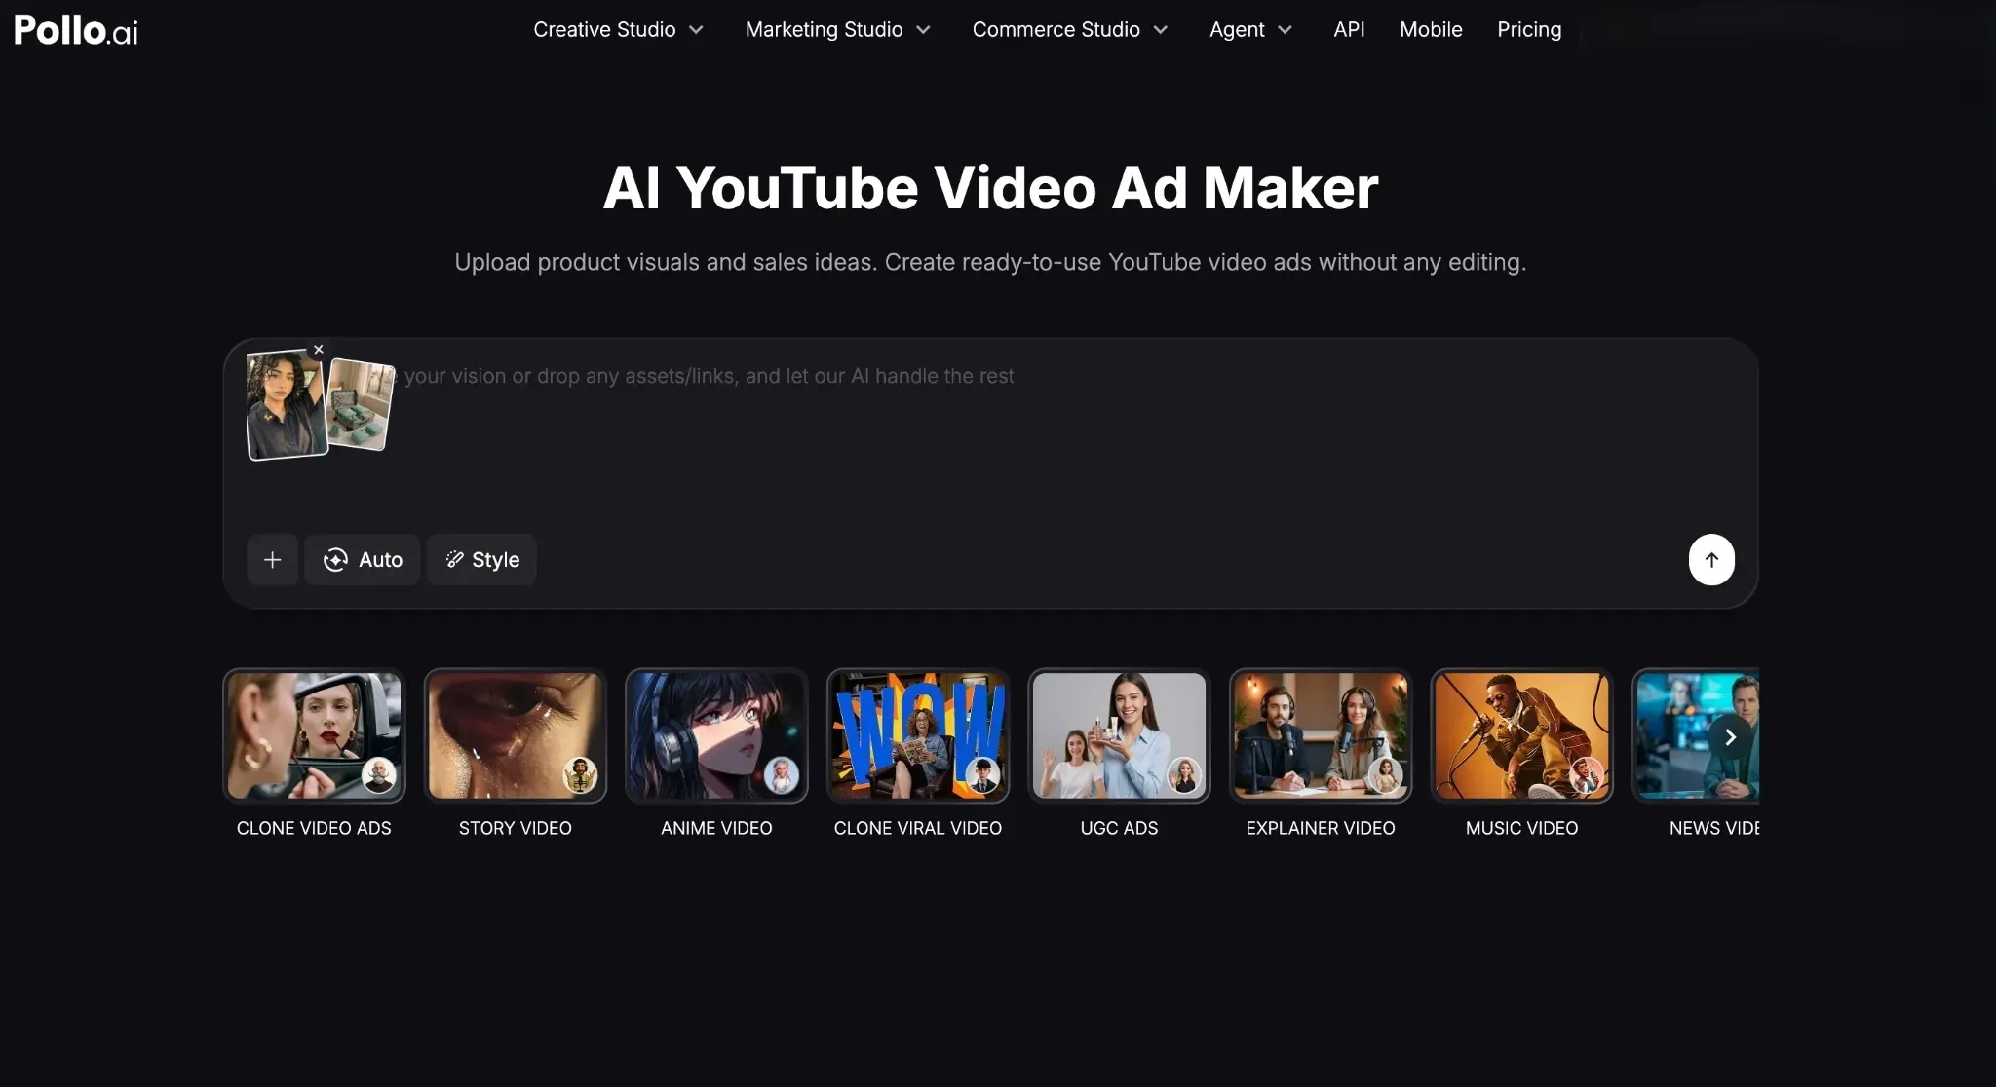The width and height of the screenshot is (1996, 1087).
Task: Expand the Commerce Studio menu
Action: 1069,30
